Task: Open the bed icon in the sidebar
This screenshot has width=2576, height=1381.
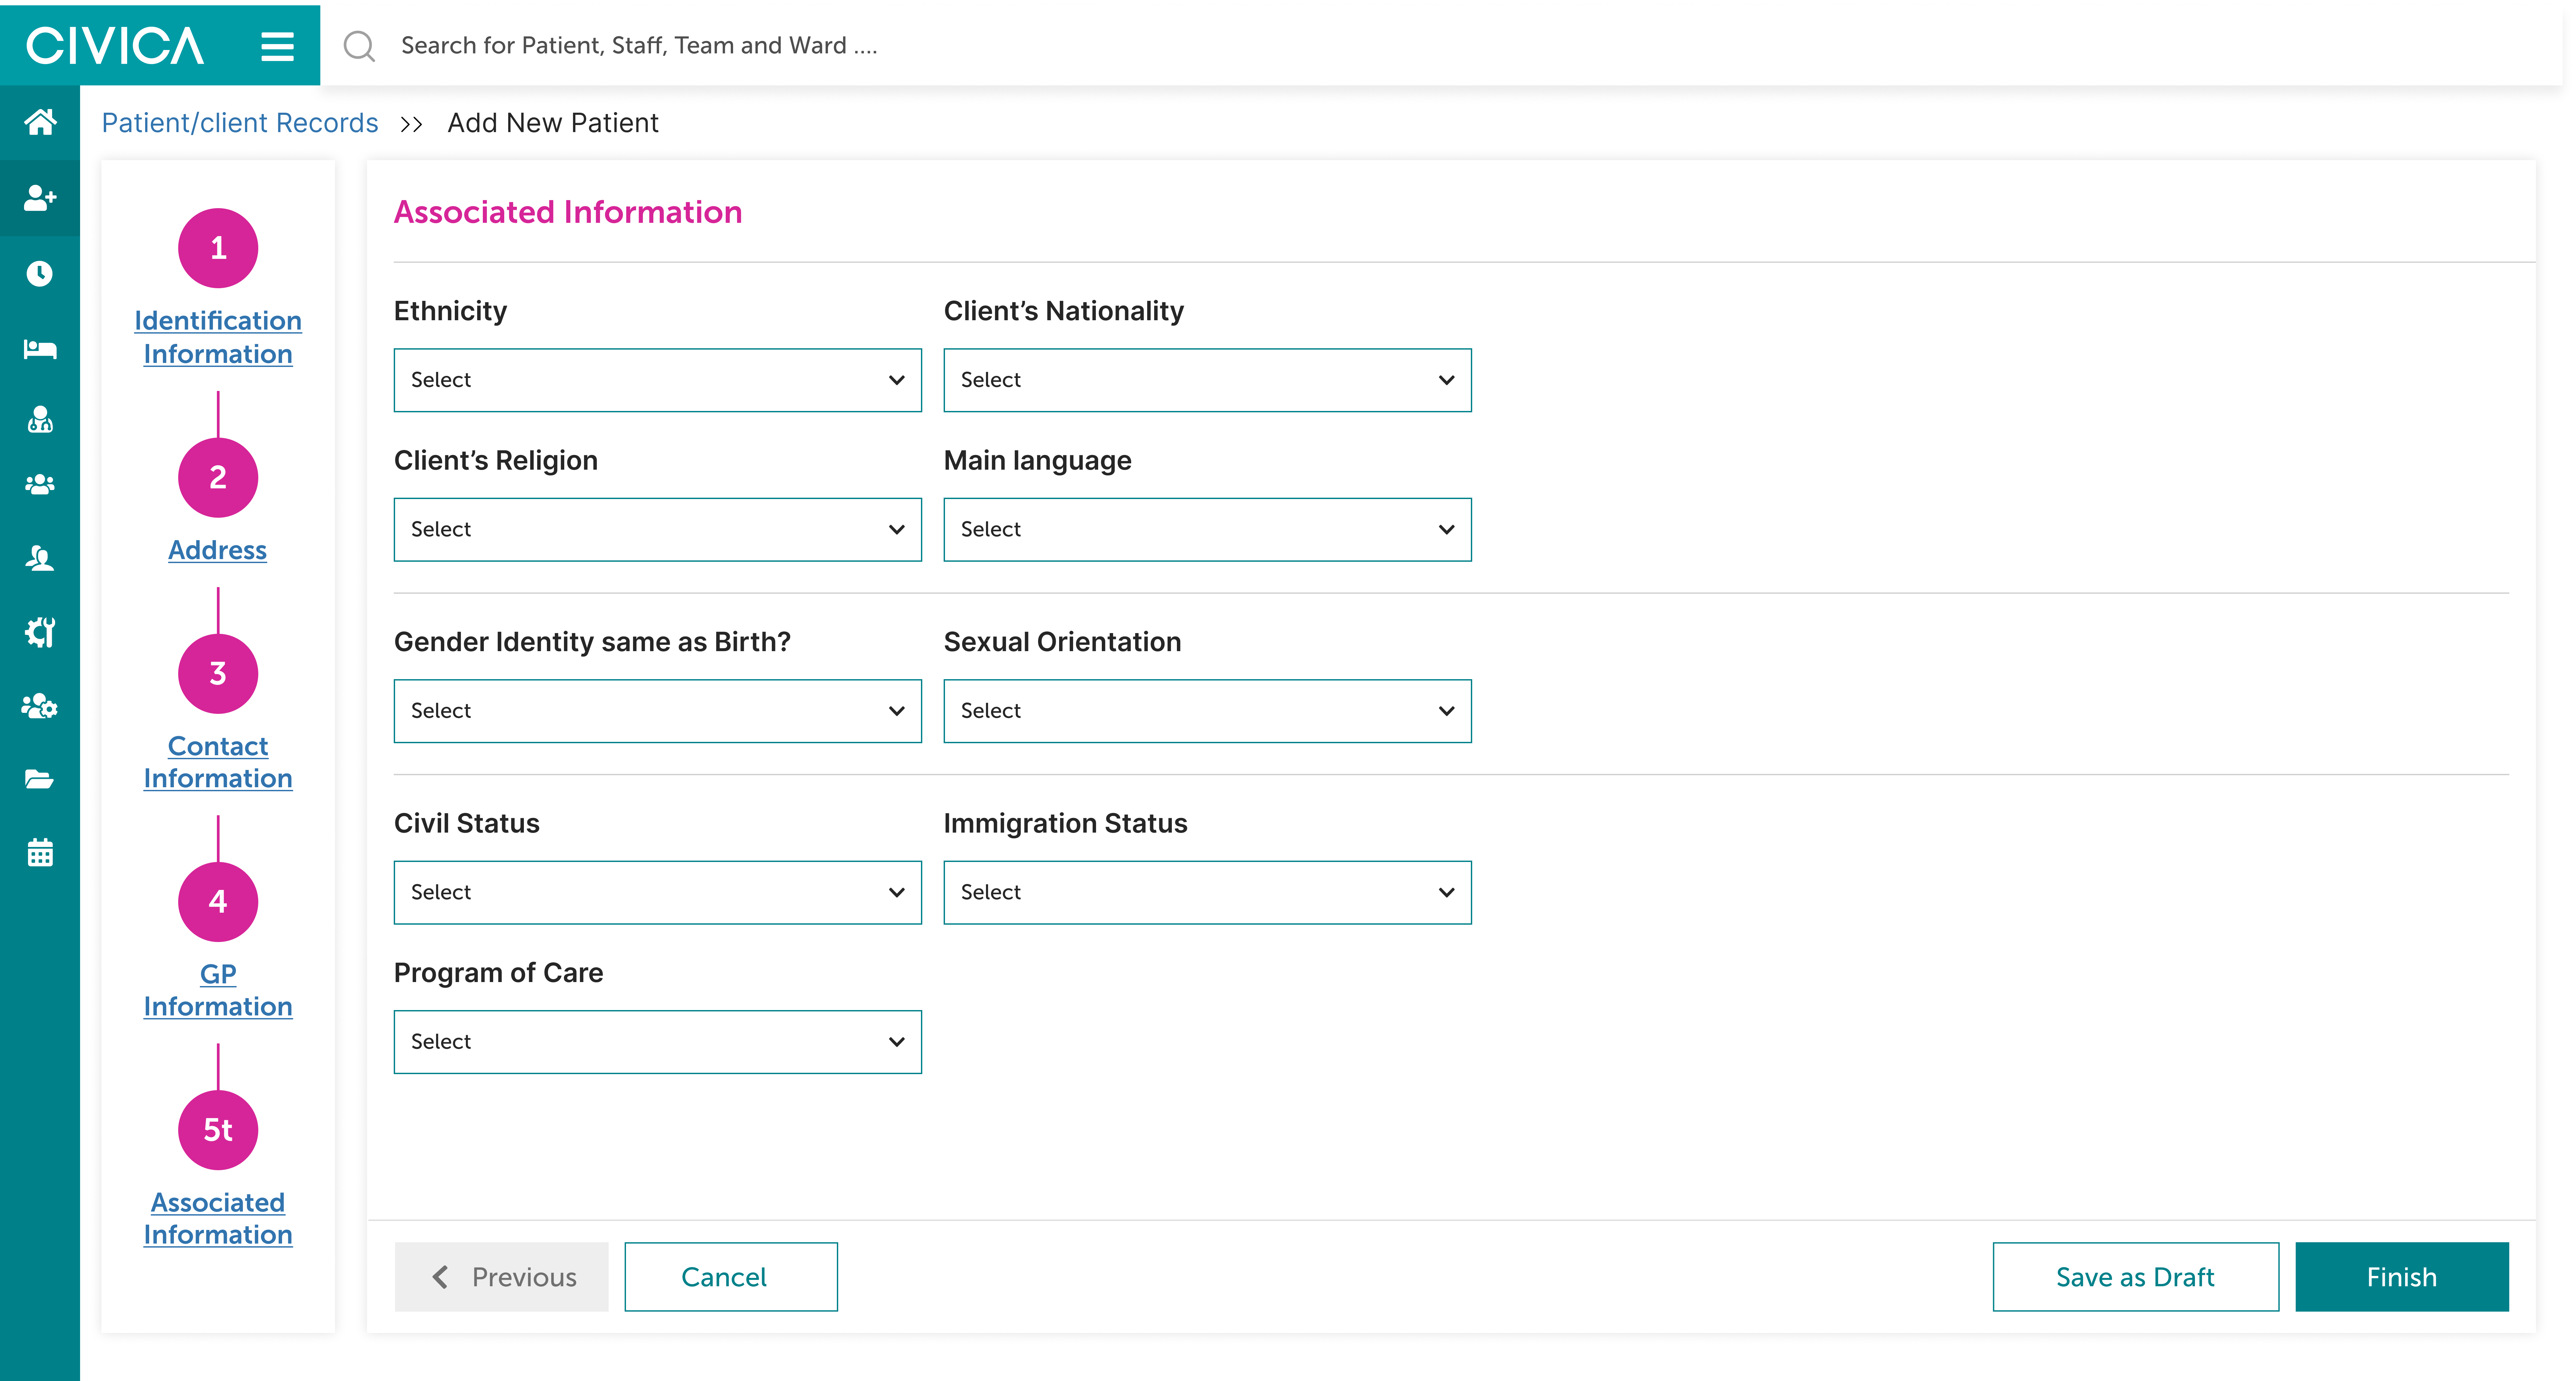Action: (x=40, y=349)
